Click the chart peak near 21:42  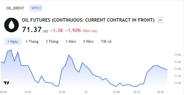coord(69,55)
